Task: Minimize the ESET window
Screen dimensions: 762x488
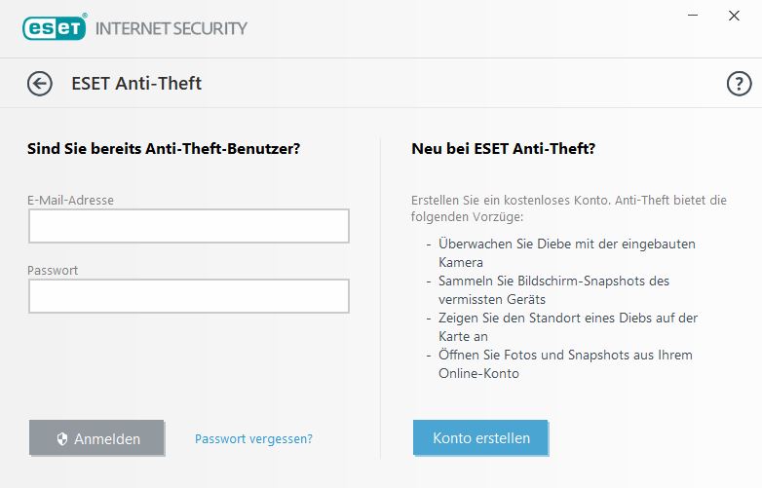Action: click(692, 17)
